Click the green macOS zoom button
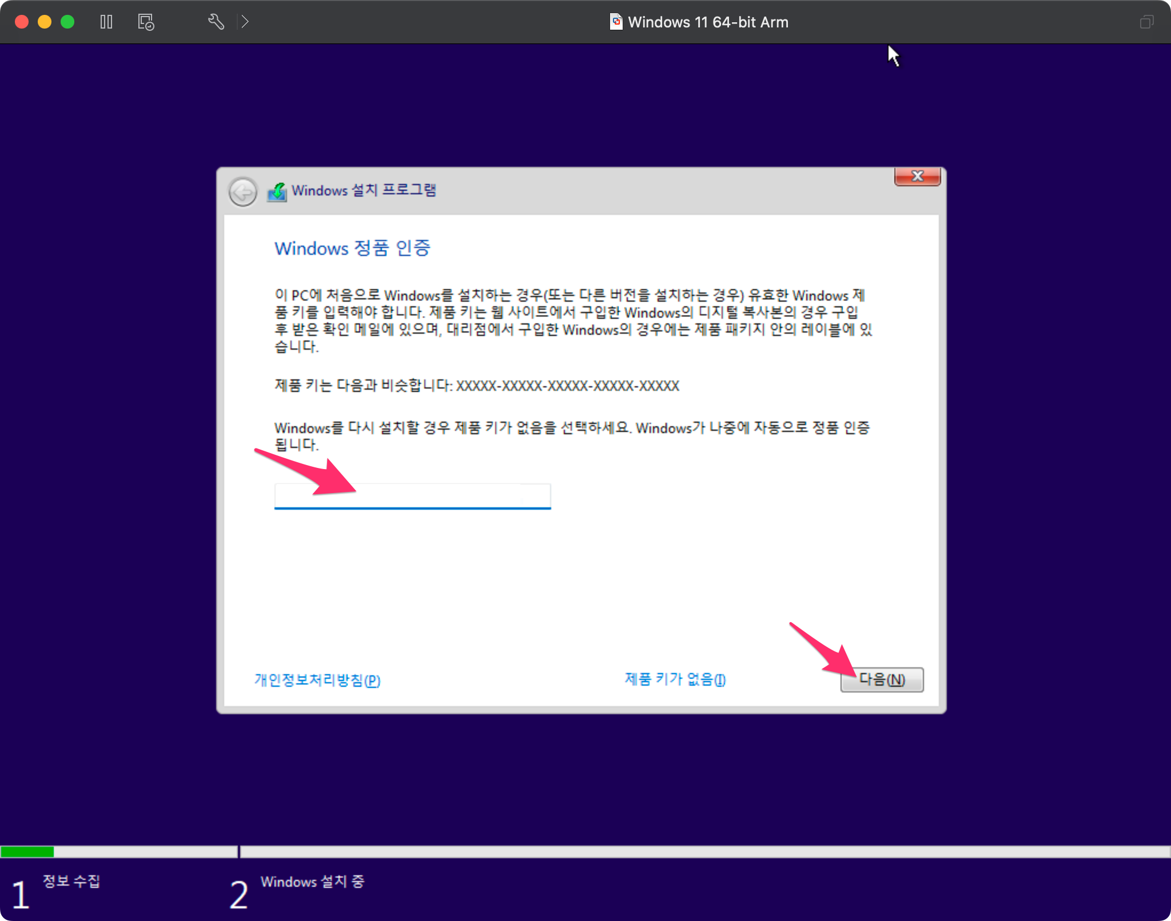1171x921 pixels. [x=67, y=22]
